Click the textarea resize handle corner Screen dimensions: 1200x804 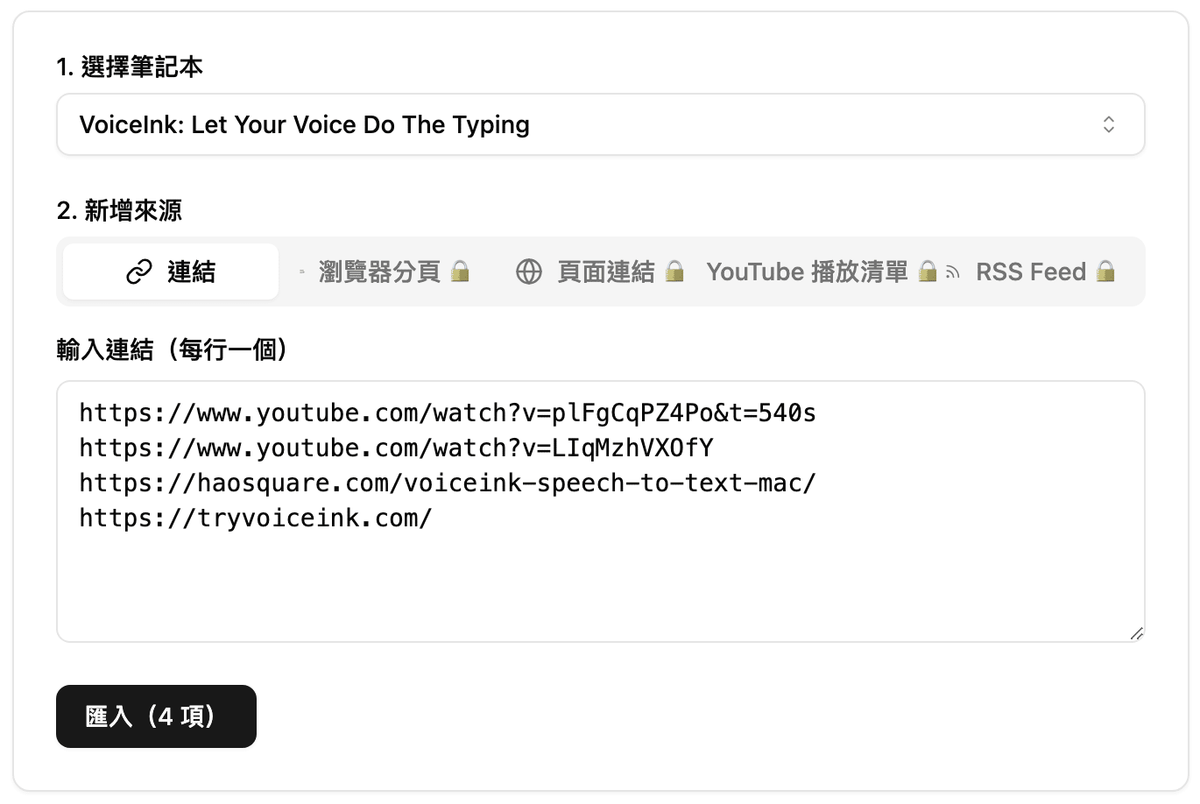coord(1136,633)
